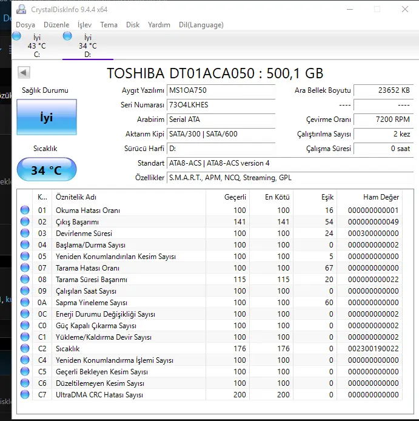Click the C: drive blue status circle

[x=16, y=36]
